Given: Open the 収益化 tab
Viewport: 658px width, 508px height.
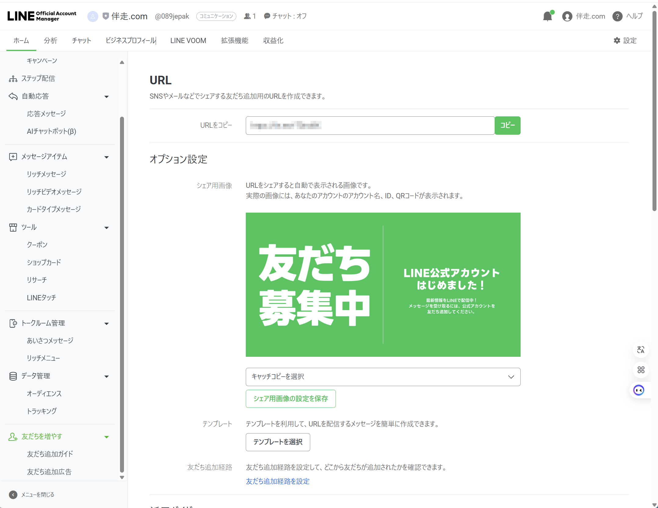Looking at the screenshot, I should click(273, 41).
